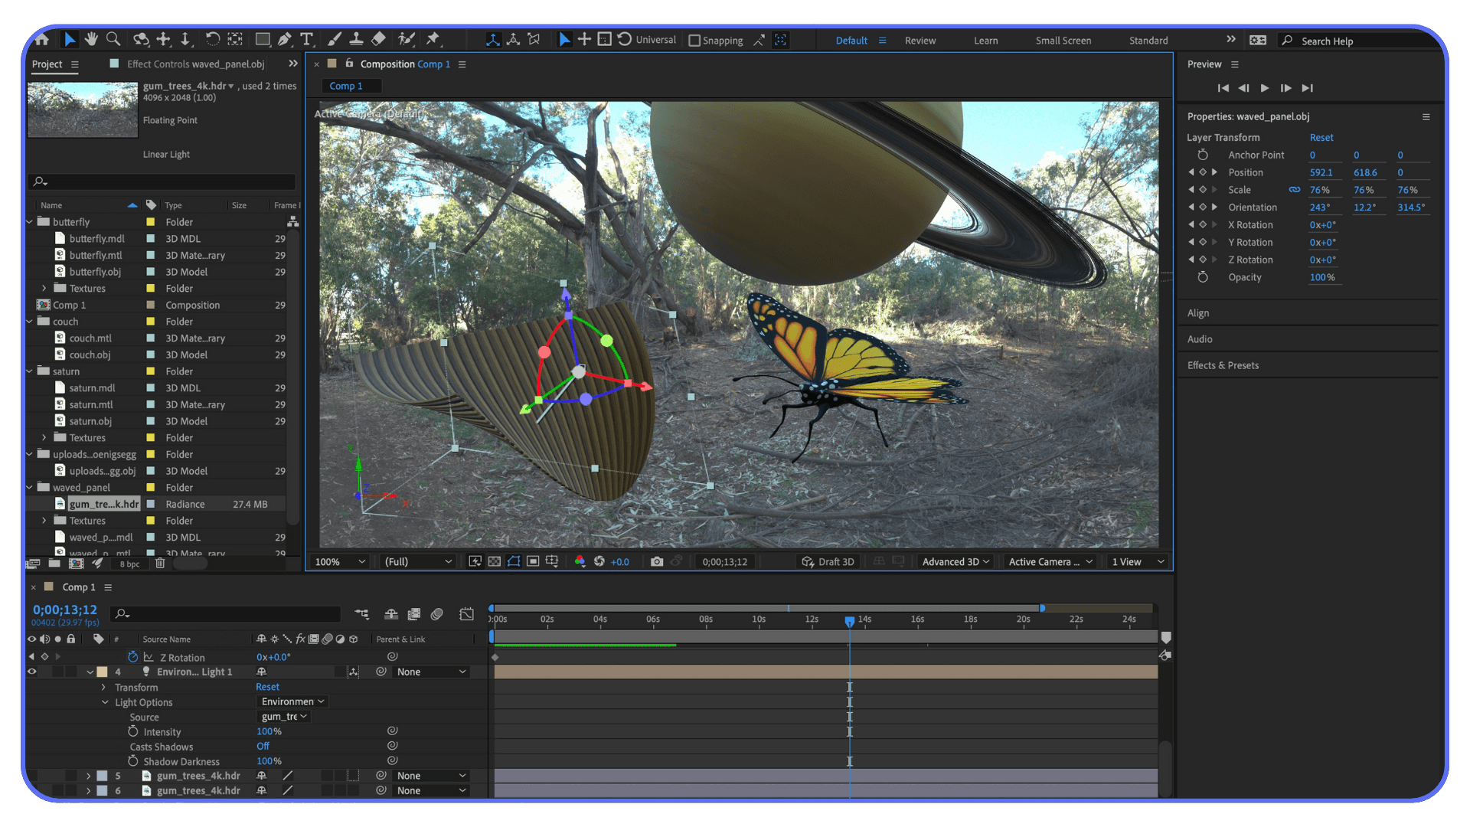This screenshot has width=1470, height=827.
Task: Click Reset on Transform for Environment Light 1
Action: [x=267, y=687]
